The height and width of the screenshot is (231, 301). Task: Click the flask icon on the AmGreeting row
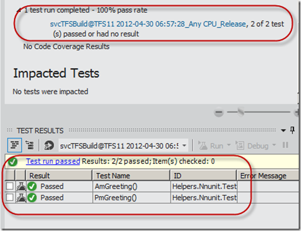pyautogui.click(x=21, y=186)
